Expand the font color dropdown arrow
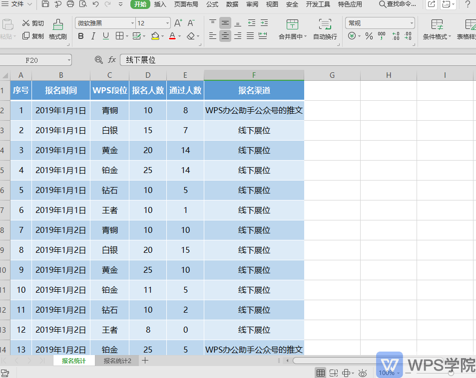The width and height of the screenshot is (476, 378). [179, 36]
